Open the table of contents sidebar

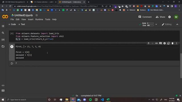point(3,26)
